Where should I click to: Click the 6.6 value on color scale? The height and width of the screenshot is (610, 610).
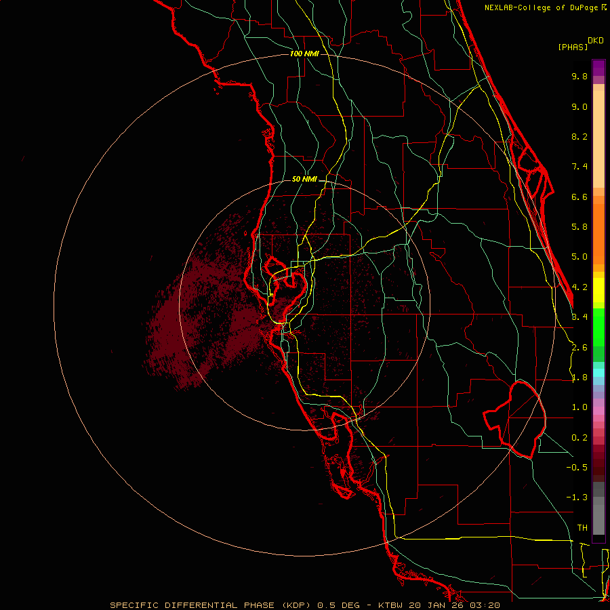pyautogui.click(x=579, y=197)
